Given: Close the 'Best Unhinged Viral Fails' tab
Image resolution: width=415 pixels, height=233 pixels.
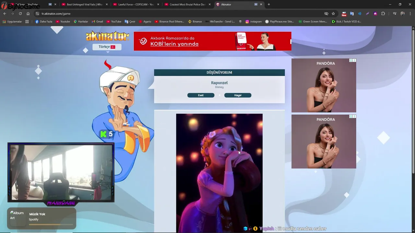Looking at the screenshot, I should [x=107, y=5].
